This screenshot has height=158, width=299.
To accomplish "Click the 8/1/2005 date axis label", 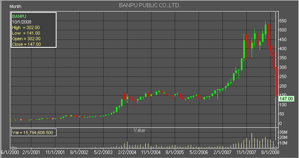I will click(175, 152).
